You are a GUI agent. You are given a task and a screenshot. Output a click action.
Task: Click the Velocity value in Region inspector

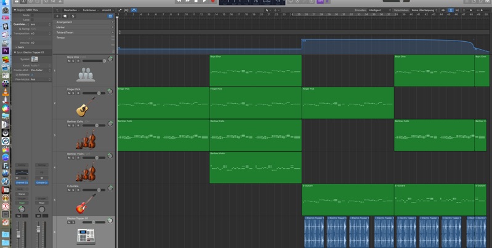click(x=33, y=42)
